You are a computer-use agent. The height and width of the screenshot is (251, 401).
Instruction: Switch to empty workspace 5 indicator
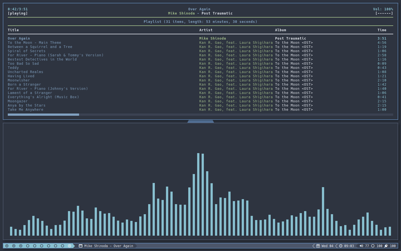[x=35, y=246]
